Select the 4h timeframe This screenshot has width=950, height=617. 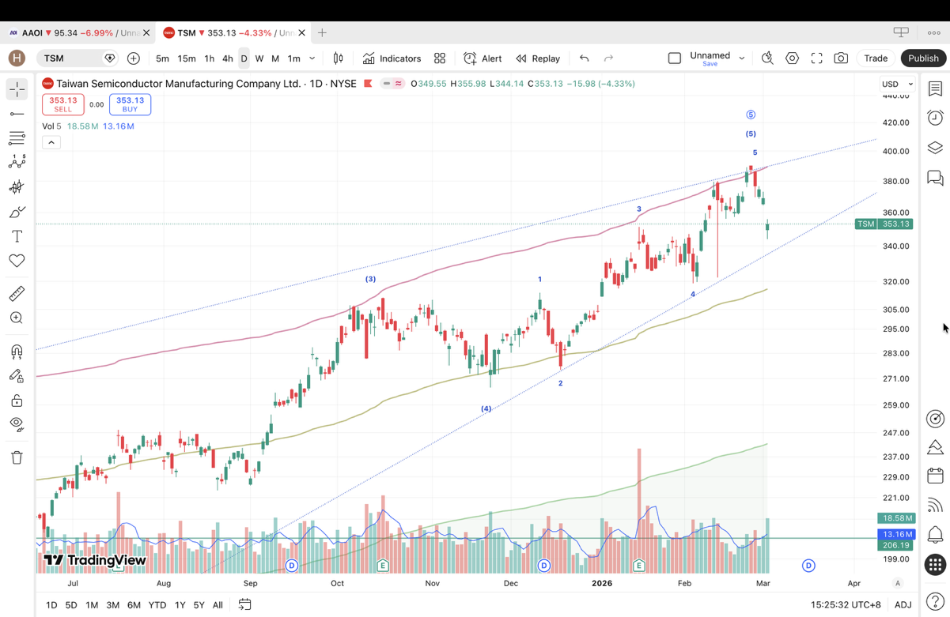pos(227,58)
